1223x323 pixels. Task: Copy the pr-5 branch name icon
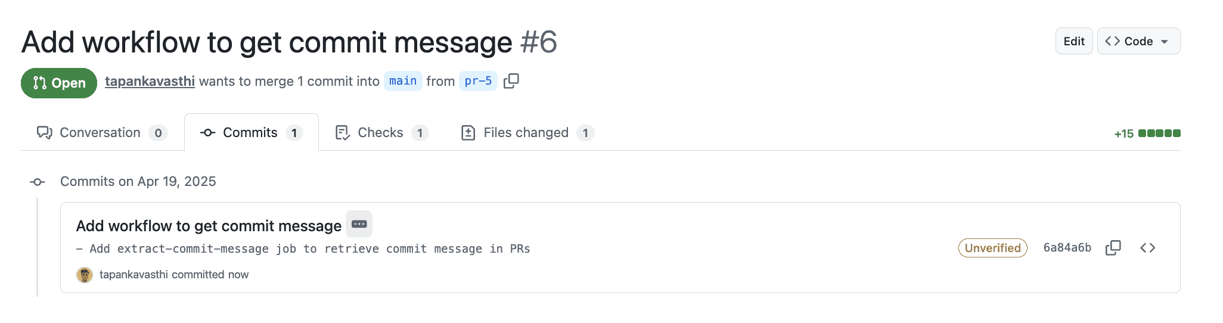click(511, 81)
